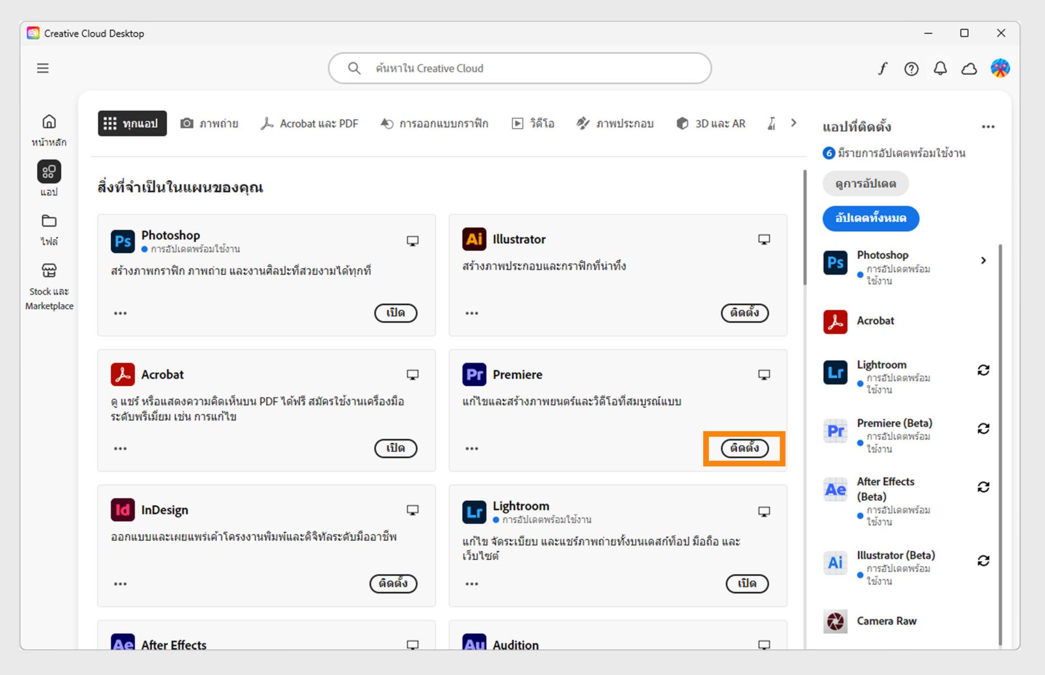The width and height of the screenshot is (1045, 675).
Task: Open more options on Lightroom card
Action: coord(472,584)
